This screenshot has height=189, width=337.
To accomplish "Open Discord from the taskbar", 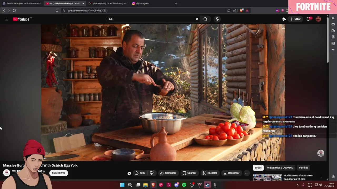I will tap(176, 185).
